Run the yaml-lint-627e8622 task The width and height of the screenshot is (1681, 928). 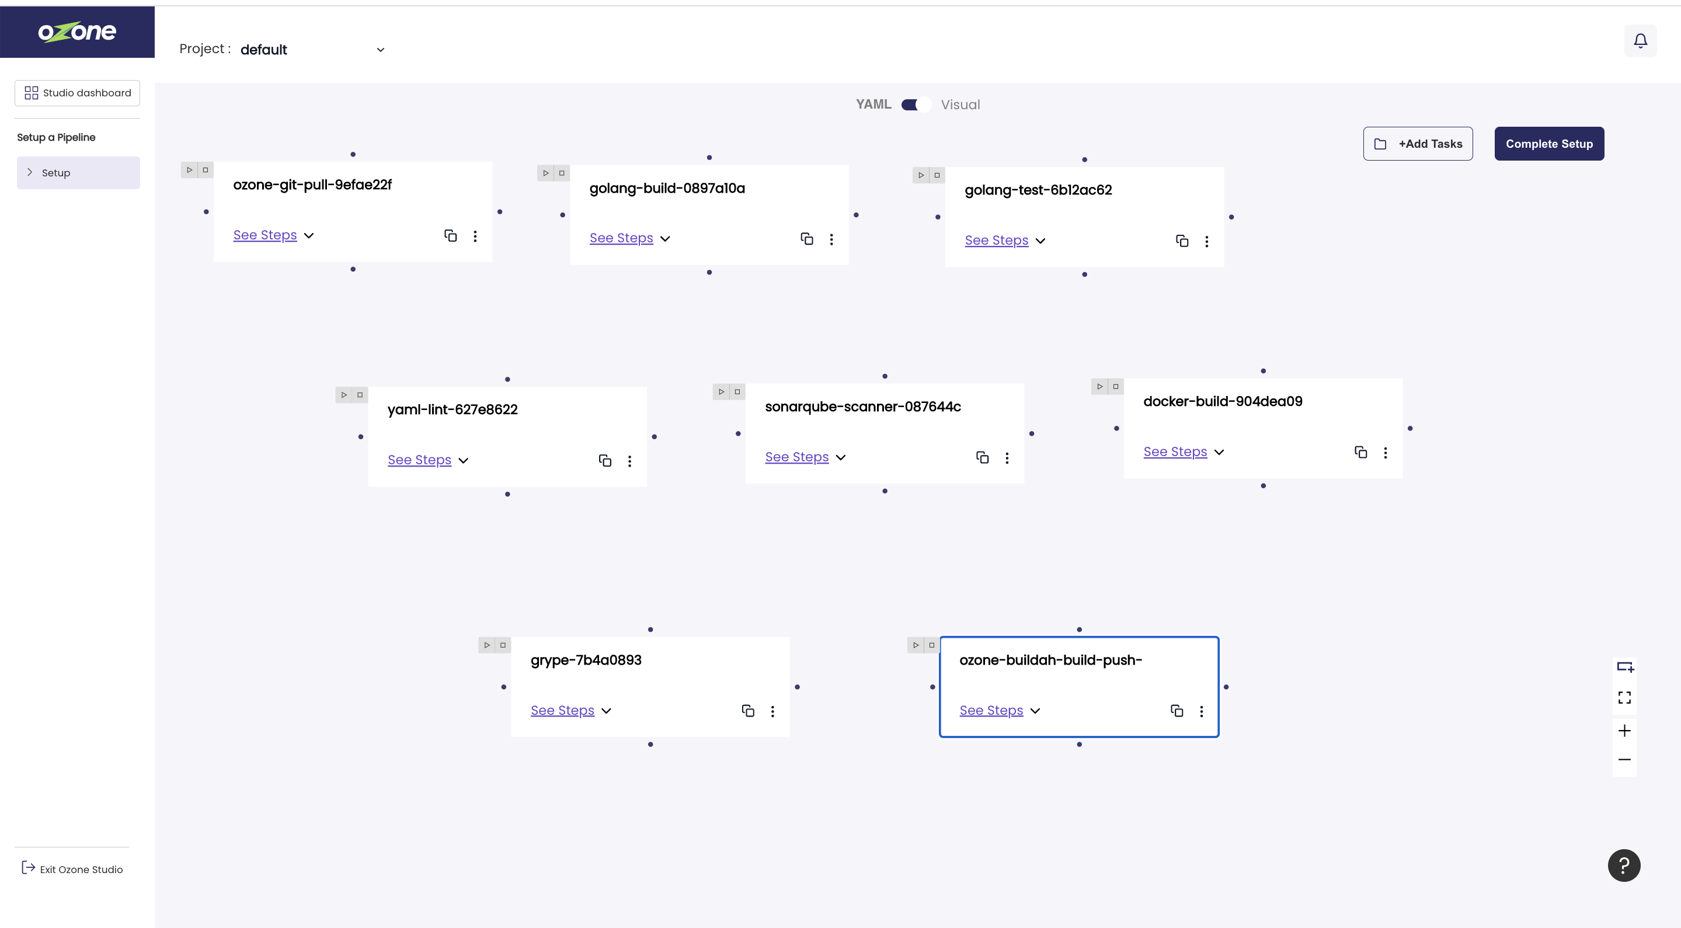click(x=344, y=395)
